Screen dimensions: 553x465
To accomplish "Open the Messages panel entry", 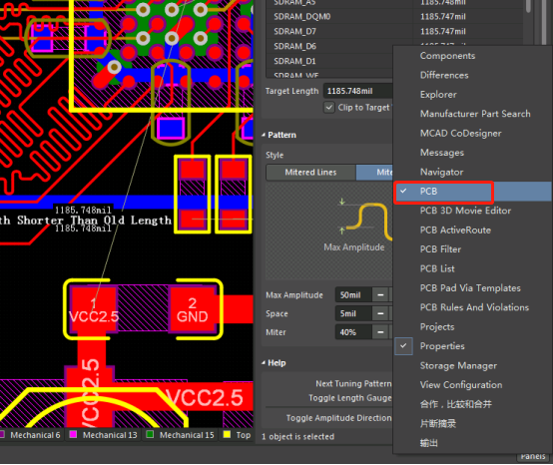I will (441, 153).
